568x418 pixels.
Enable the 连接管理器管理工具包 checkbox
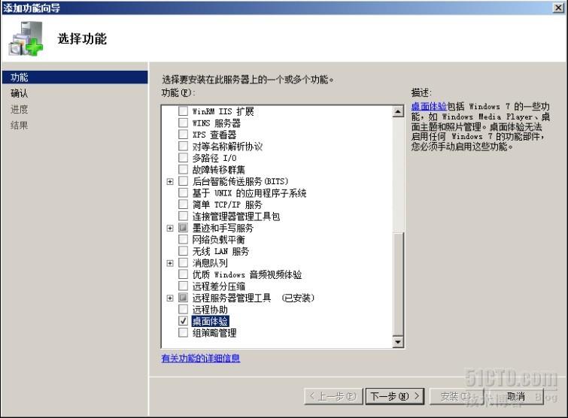(x=184, y=216)
